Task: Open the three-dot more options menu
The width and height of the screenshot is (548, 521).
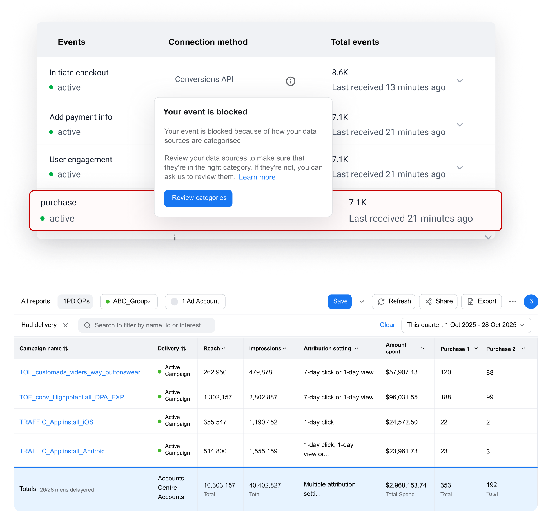Action: [513, 302]
